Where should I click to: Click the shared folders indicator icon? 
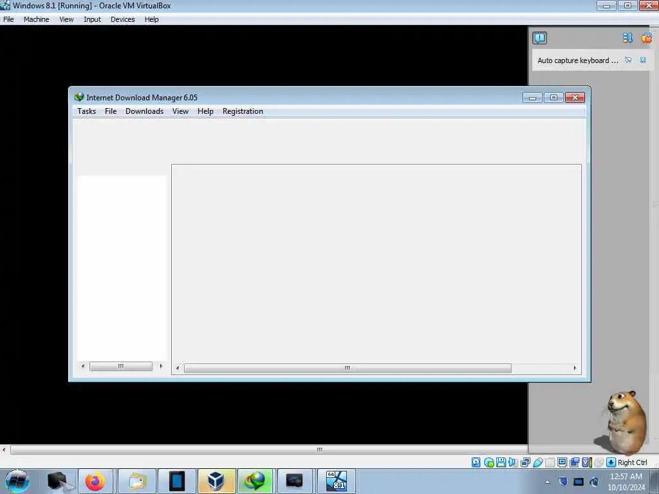550,462
